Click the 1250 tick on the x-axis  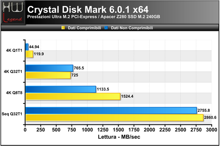(x=103, y=130)
